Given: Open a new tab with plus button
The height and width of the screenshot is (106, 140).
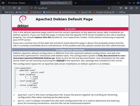Looking at the screenshot, I should click(x=75, y=3).
